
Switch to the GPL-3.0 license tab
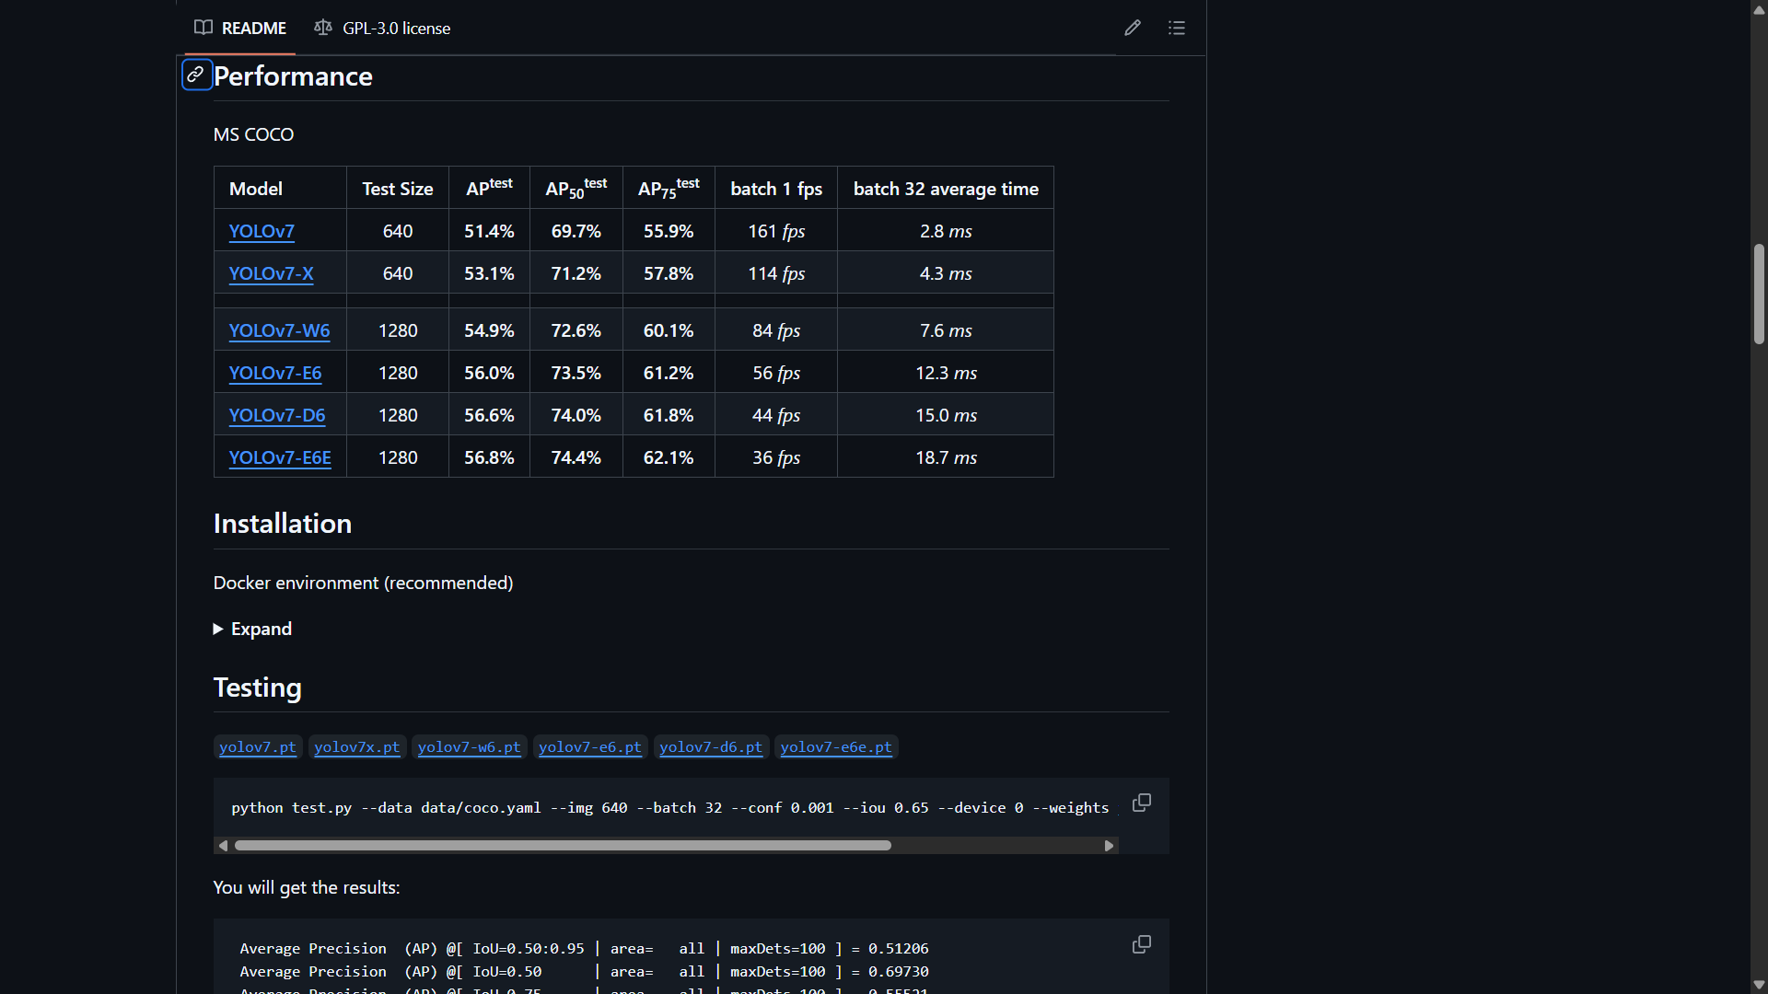coord(382,28)
